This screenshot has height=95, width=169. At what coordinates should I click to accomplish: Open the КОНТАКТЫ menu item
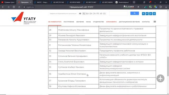(x=146, y=22)
